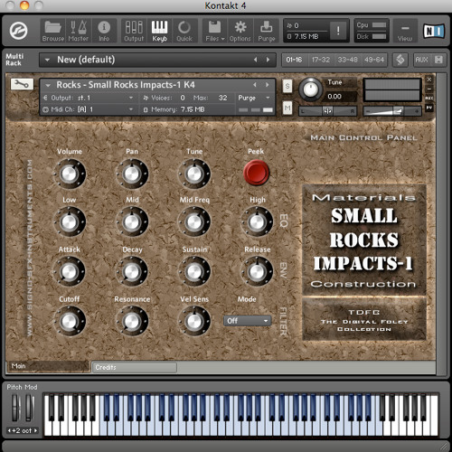
Task: Select instrument page 17-32
Action: point(321,60)
